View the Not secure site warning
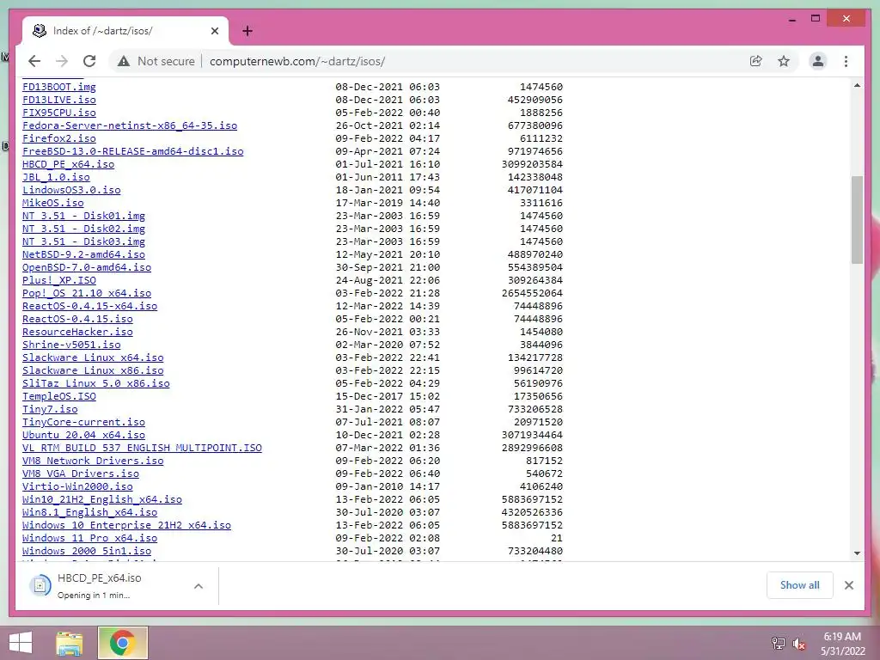The height and width of the screenshot is (660, 880). [x=156, y=61]
